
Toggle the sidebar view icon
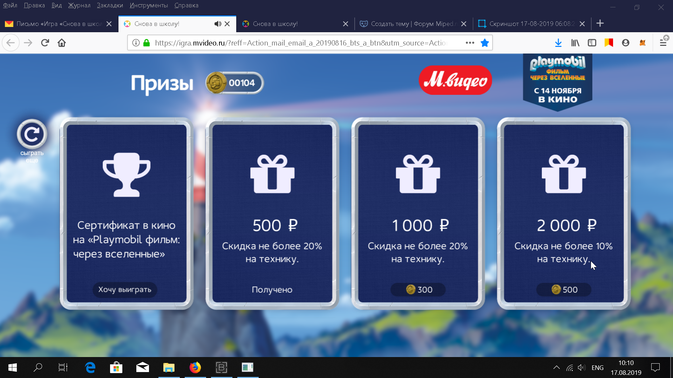(592, 43)
